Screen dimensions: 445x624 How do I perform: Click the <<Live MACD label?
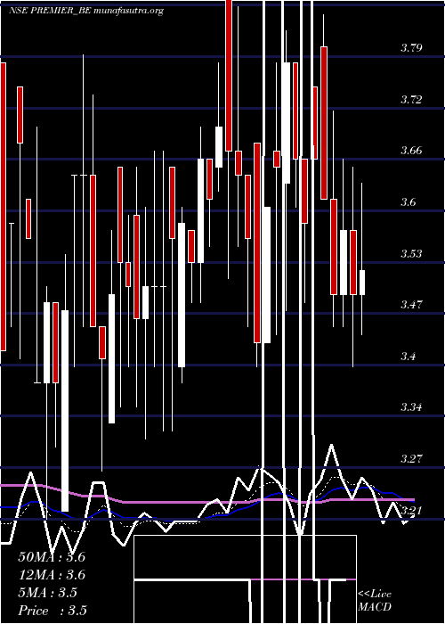point(375,600)
